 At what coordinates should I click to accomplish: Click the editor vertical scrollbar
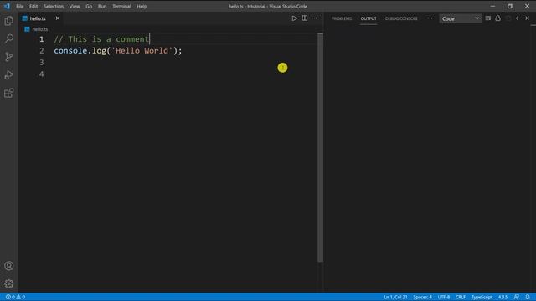pos(320,147)
